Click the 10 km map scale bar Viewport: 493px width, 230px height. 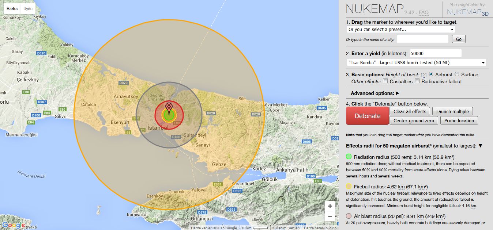[x=254, y=228]
